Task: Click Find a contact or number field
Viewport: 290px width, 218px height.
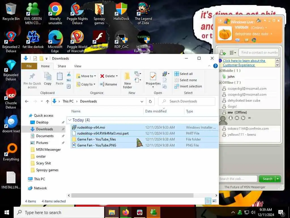Action: [259, 53]
